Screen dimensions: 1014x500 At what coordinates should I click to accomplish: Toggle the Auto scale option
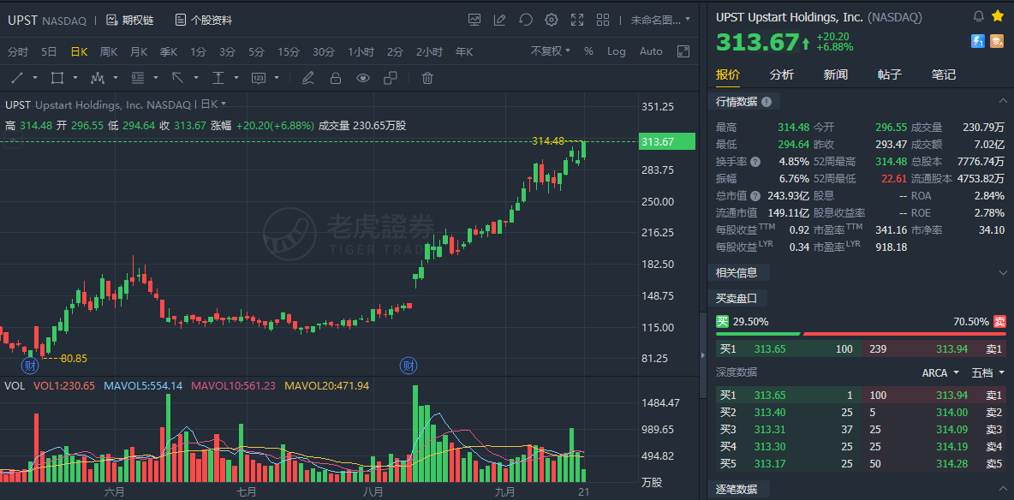[x=651, y=51]
